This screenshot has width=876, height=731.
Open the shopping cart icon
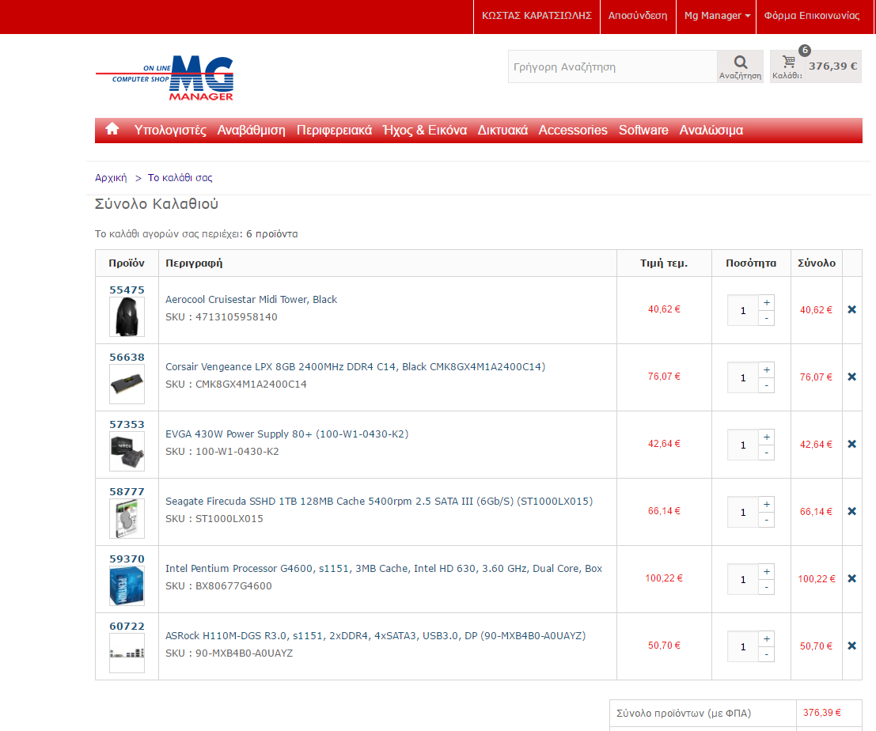[788, 62]
